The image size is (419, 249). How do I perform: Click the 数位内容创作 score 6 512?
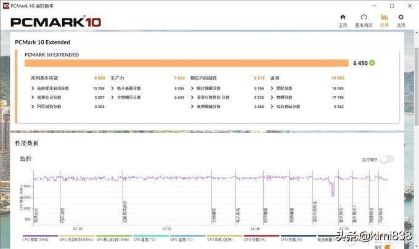coord(259,78)
